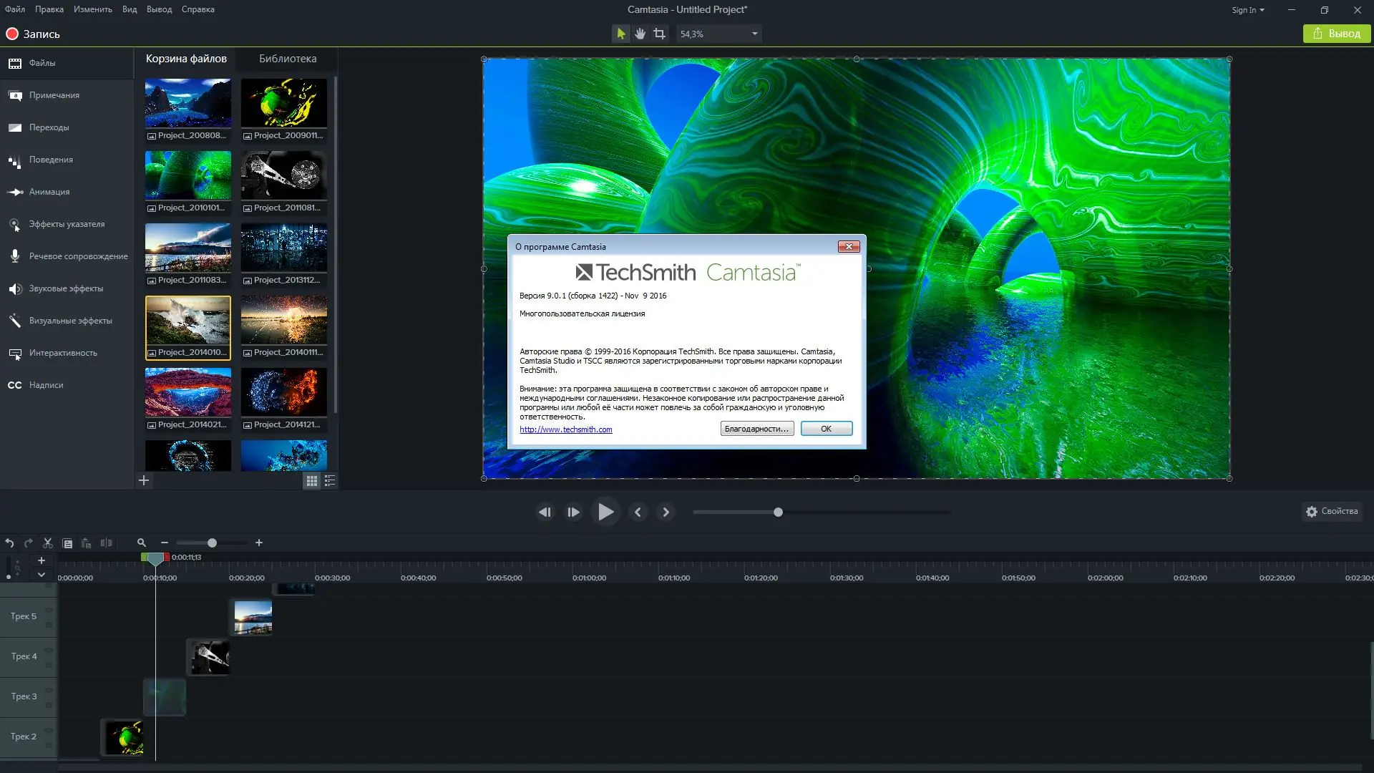Viewport: 1374px width, 773px height.
Task: Open the Вывод menu in the menu bar
Action: coord(159,9)
